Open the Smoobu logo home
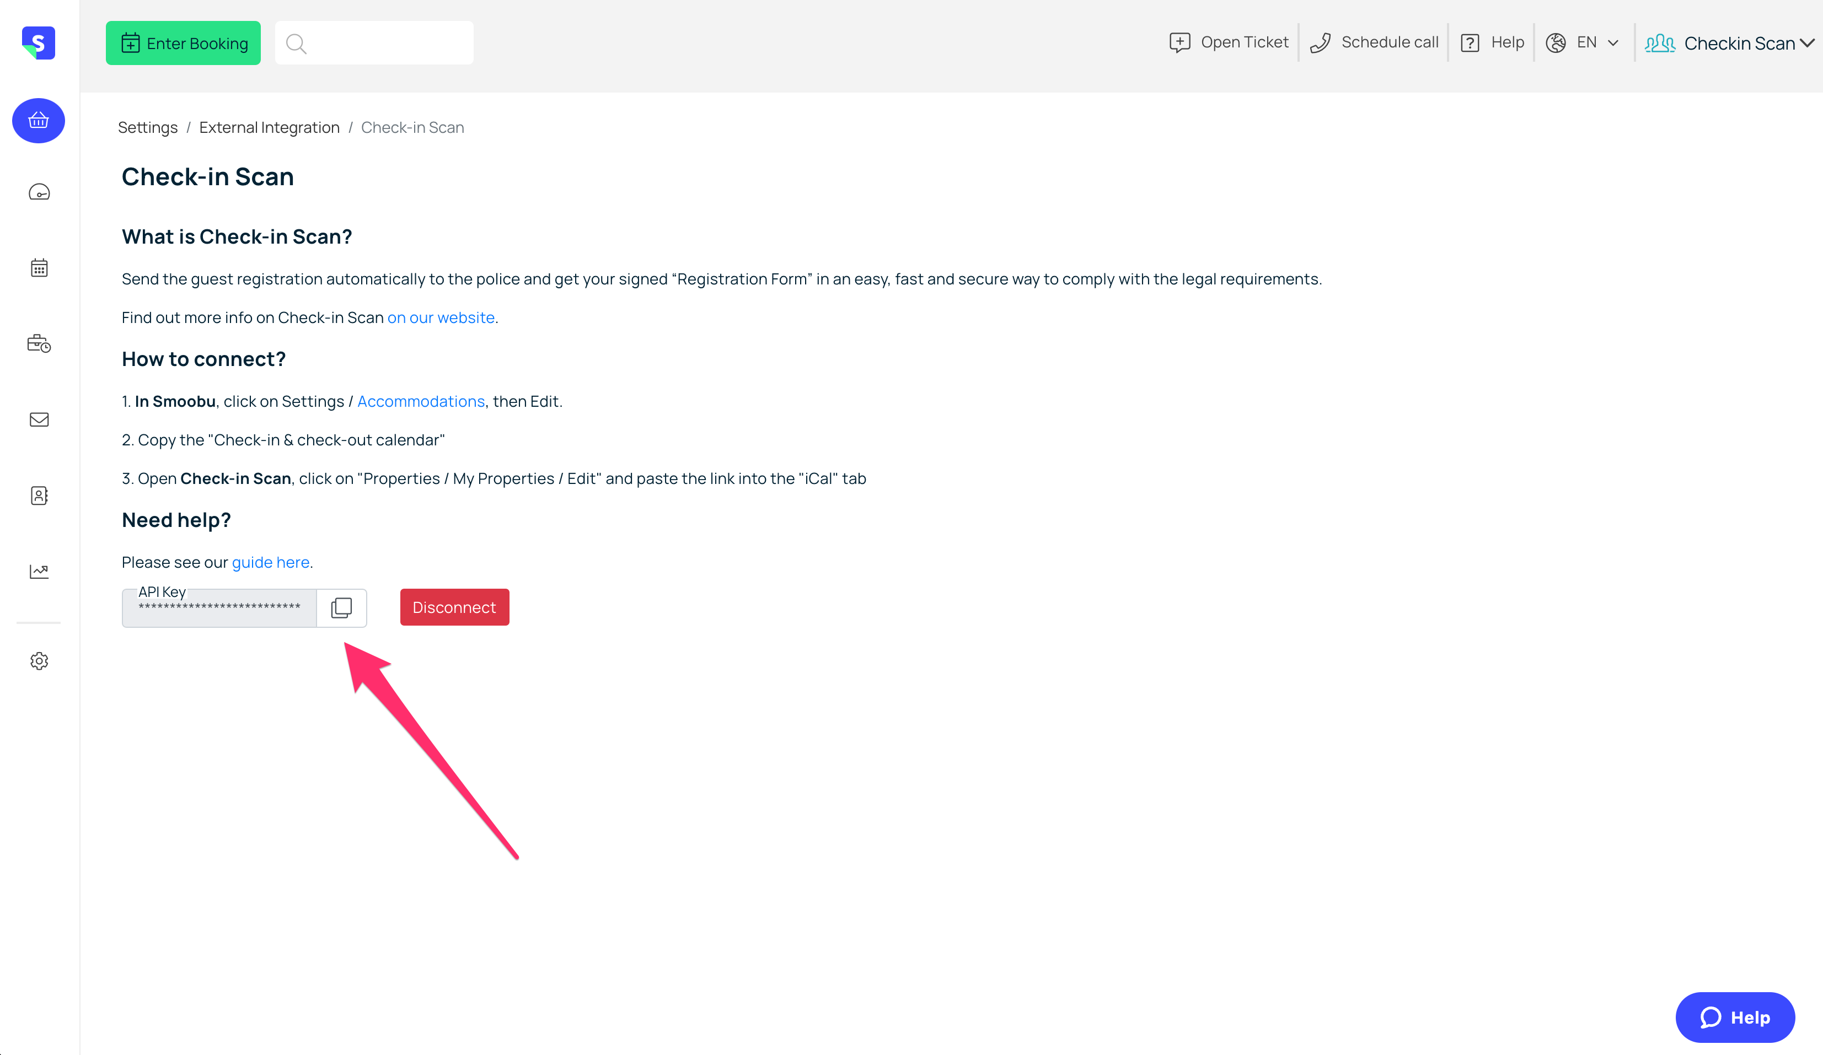The image size is (1823, 1055). [39, 42]
